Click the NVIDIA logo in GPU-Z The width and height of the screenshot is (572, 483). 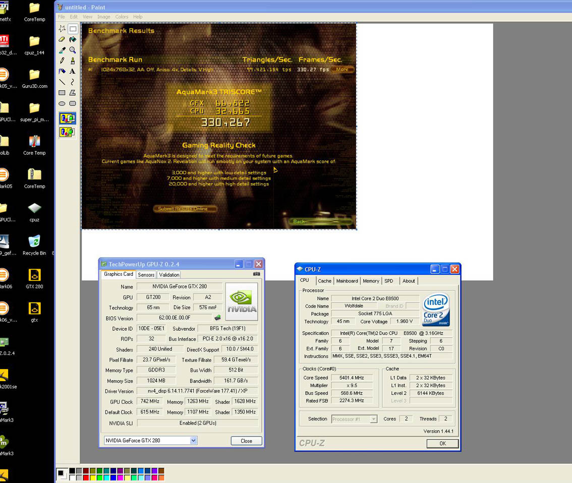pyautogui.click(x=242, y=301)
